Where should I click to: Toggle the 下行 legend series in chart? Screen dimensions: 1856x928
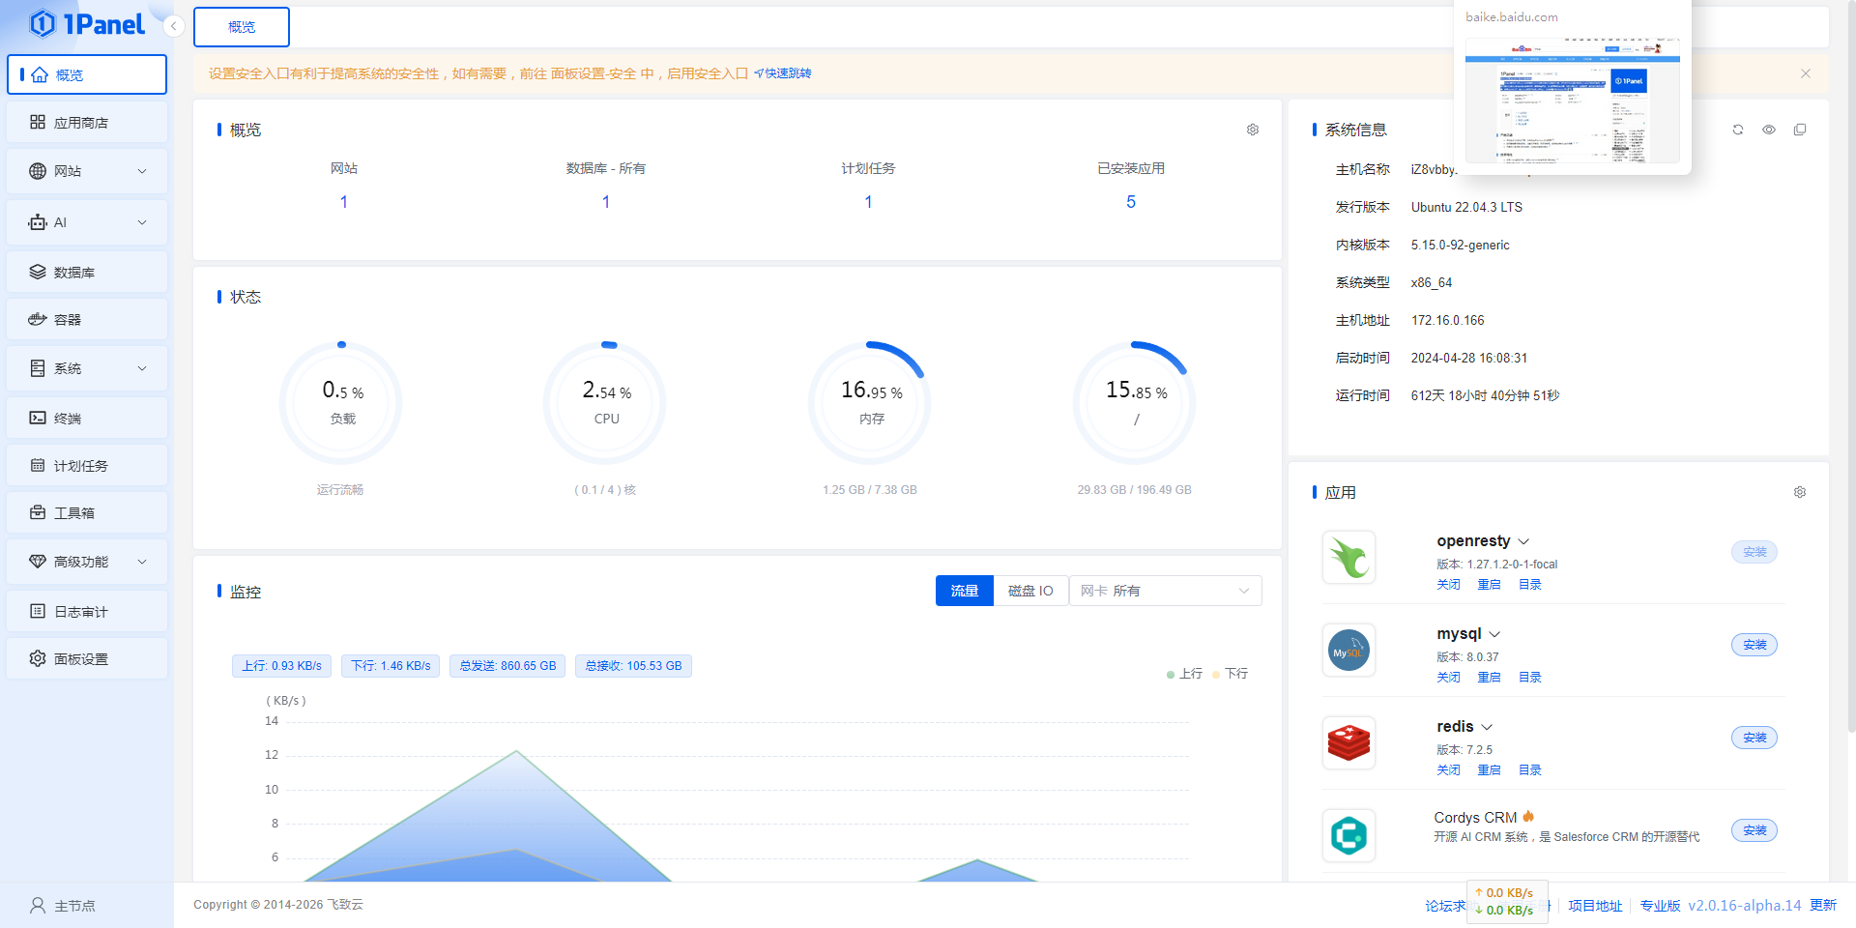pos(1230,674)
